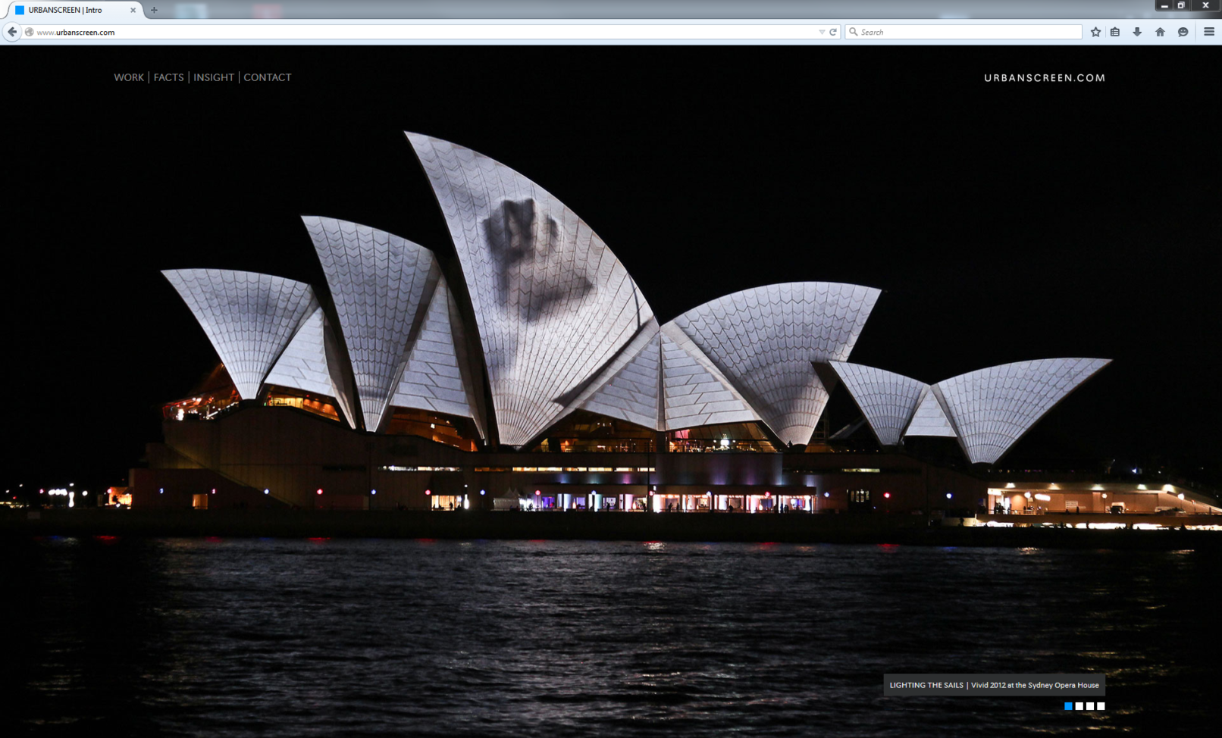Bookmark this page with the star icon
The height and width of the screenshot is (738, 1222).
(1095, 32)
